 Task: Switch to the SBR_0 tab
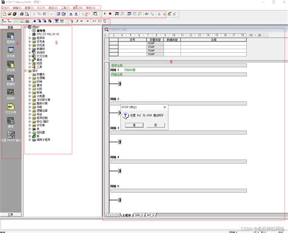(139, 215)
